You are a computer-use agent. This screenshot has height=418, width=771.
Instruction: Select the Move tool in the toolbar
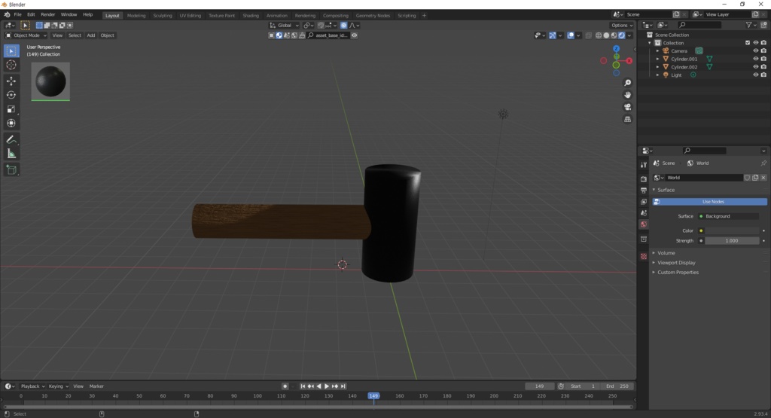(11, 81)
